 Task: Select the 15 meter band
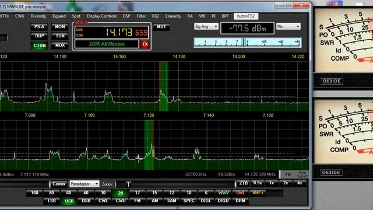(154, 193)
